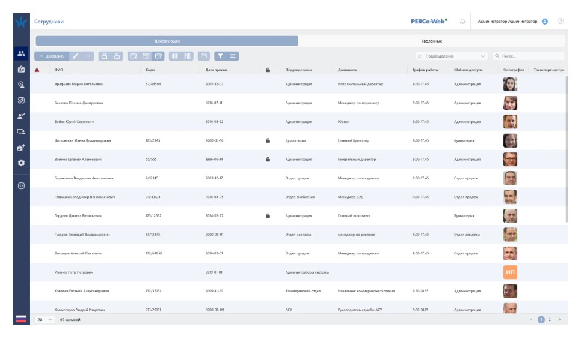Screen dimensions: 581x339
Task: Open the Администратор user account menu
Action: point(512,21)
